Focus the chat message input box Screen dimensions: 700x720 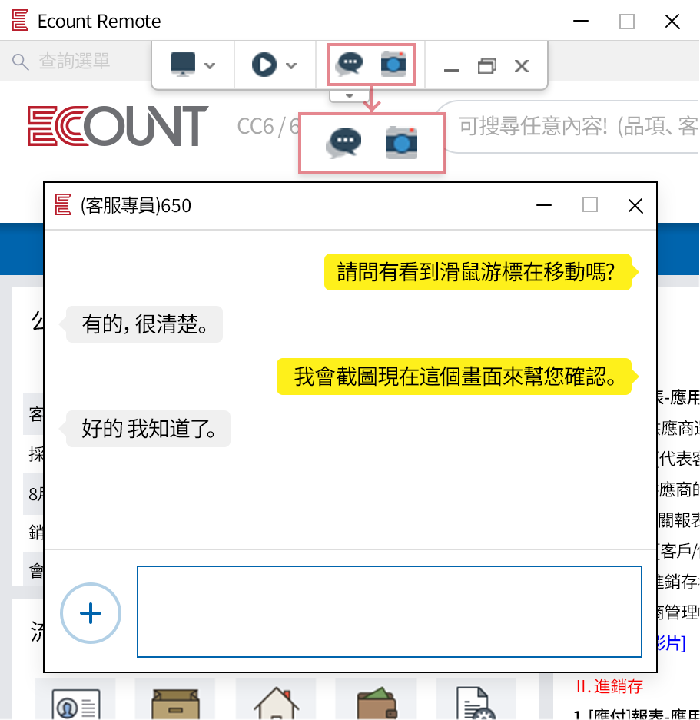[x=389, y=611]
